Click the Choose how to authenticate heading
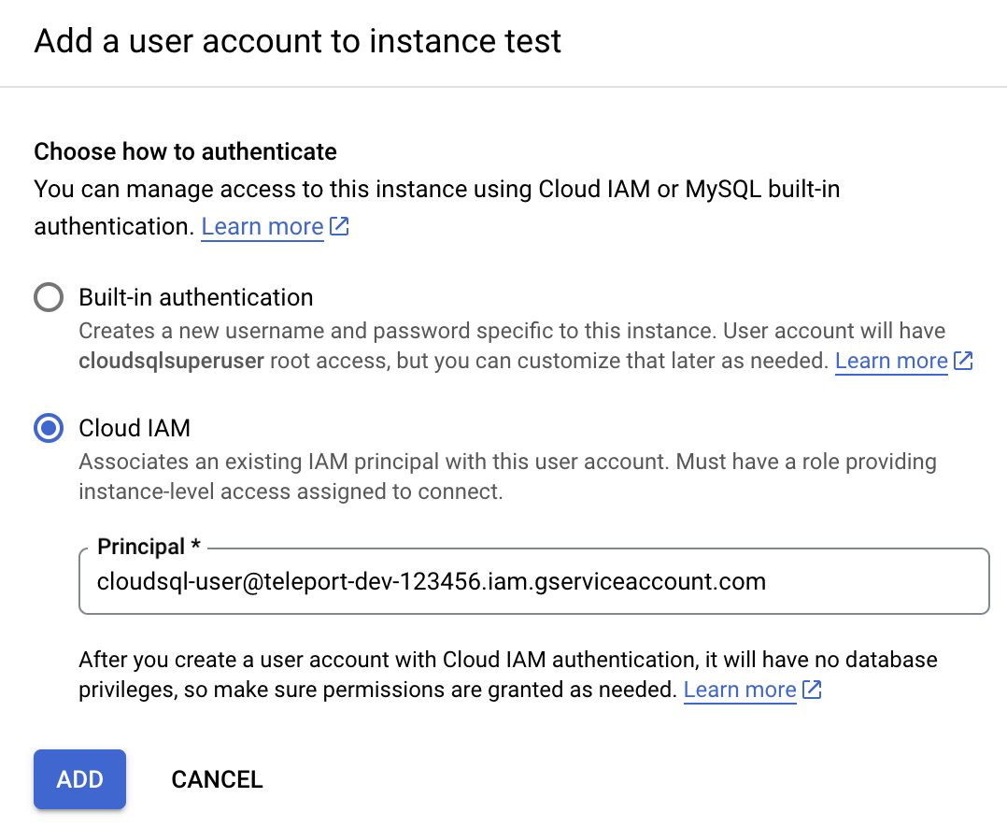This screenshot has height=826, width=1007. (184, 151)
